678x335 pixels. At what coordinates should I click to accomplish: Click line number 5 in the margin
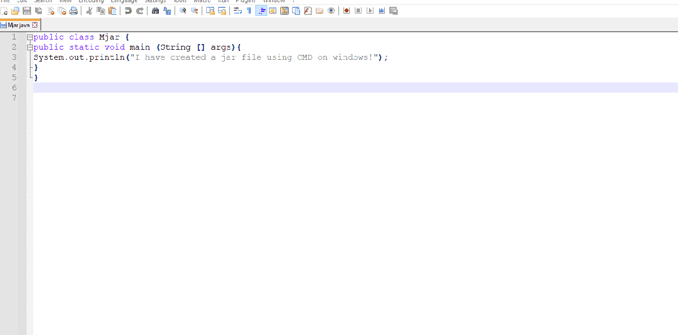[14, 77]
